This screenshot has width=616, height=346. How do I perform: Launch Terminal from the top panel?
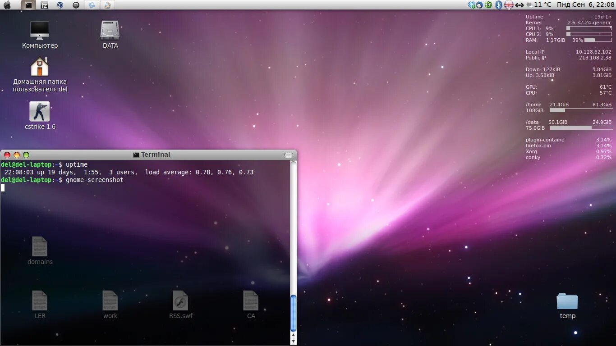pos(28,5)
